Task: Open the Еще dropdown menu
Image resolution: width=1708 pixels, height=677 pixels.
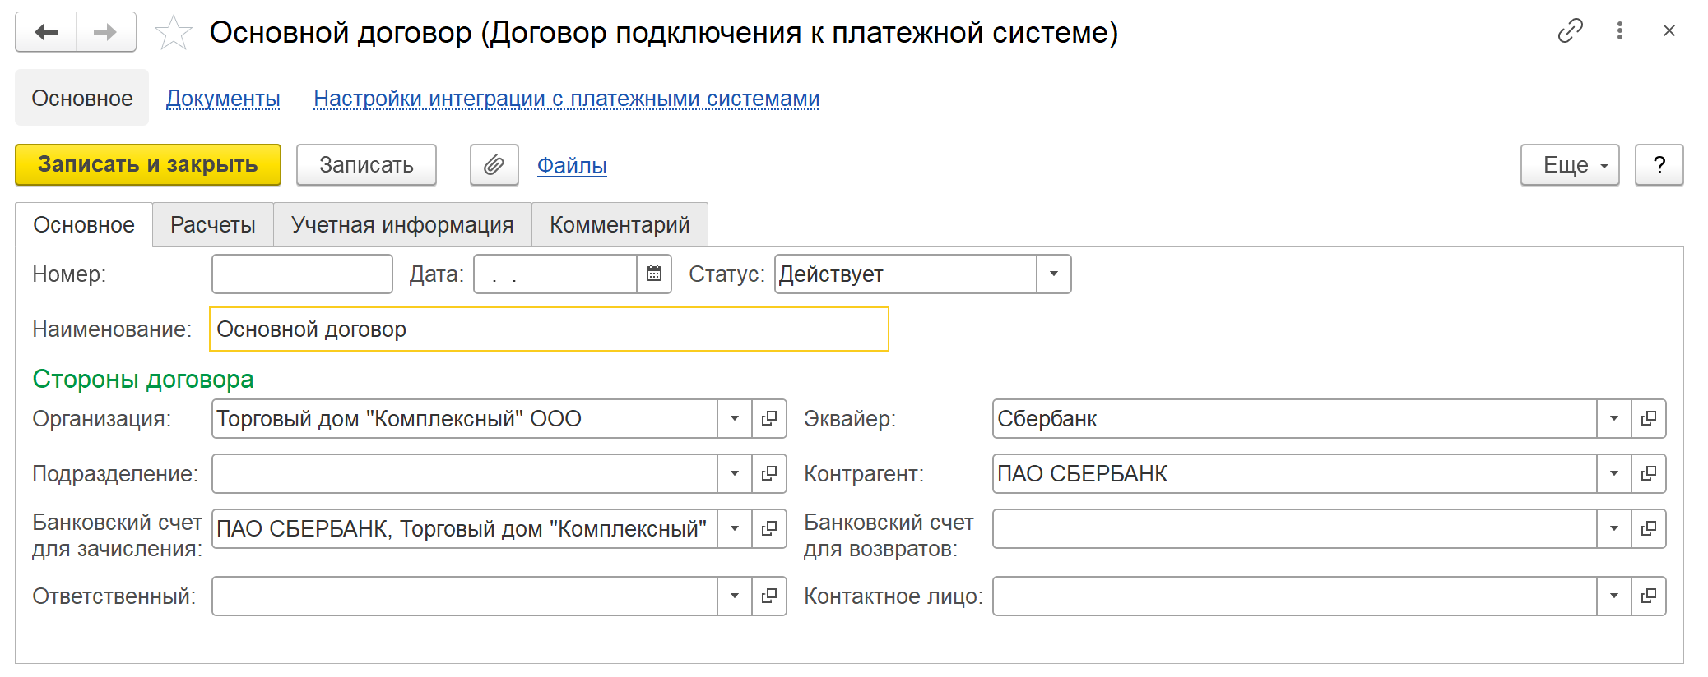Action: click(x=1569, y=165)
